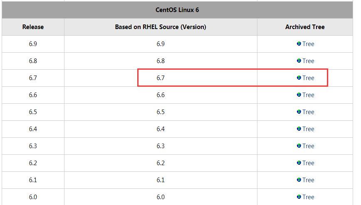Click the globe icon in the 6.6 row
The width and height of the screenshot is (361, 205).
point(299,95)
